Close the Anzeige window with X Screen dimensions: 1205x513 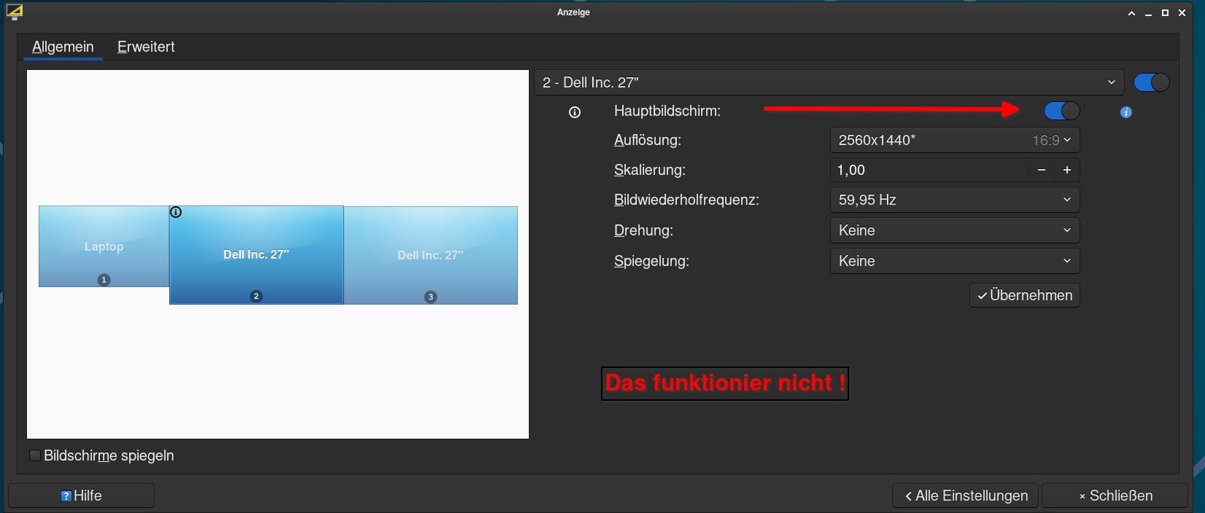[1182, 13]
